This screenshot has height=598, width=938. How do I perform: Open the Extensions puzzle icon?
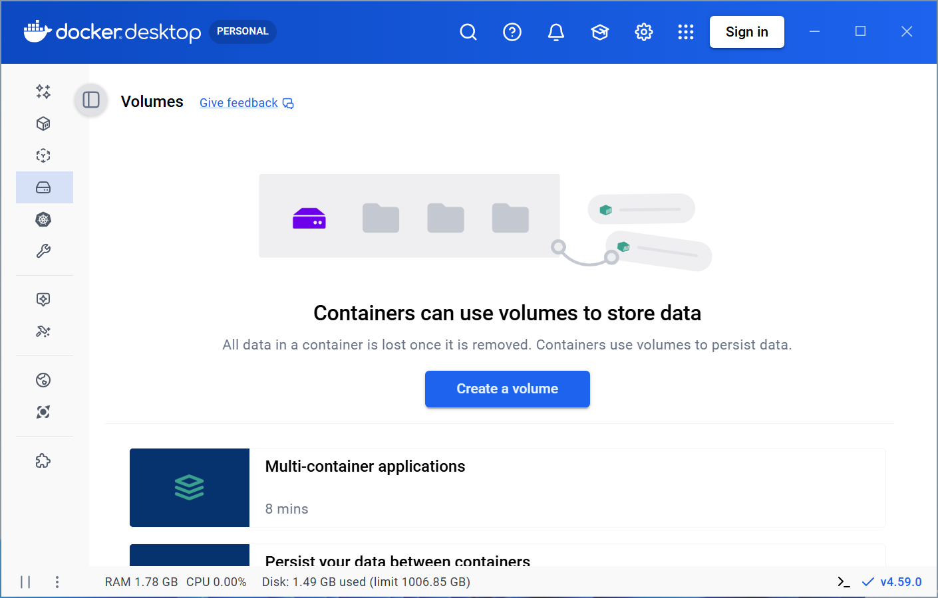coord(43,460)
